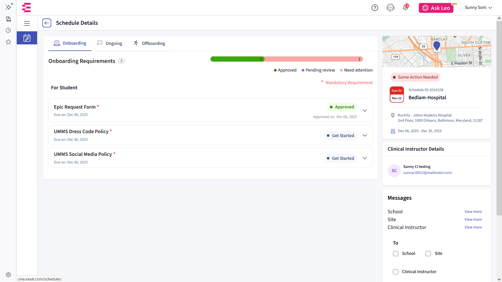Open the hamburger menu icon
The height and width of the screenshot is (282, 502).
27,23
